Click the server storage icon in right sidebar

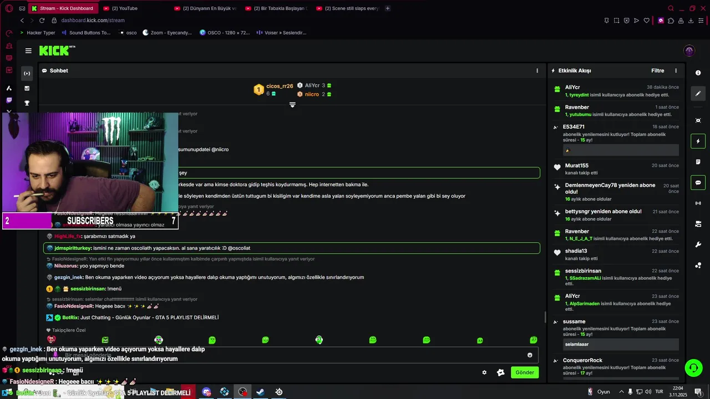click(x=698, y=224)
